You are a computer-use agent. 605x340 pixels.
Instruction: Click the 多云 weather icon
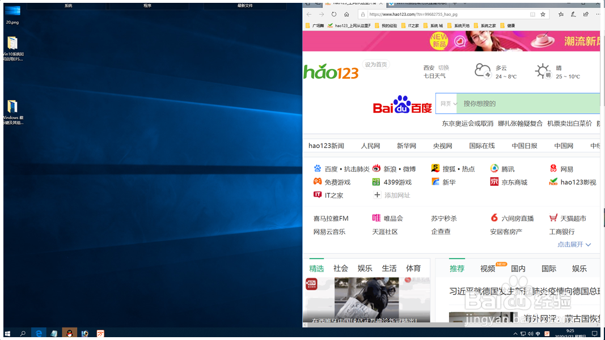483,71
